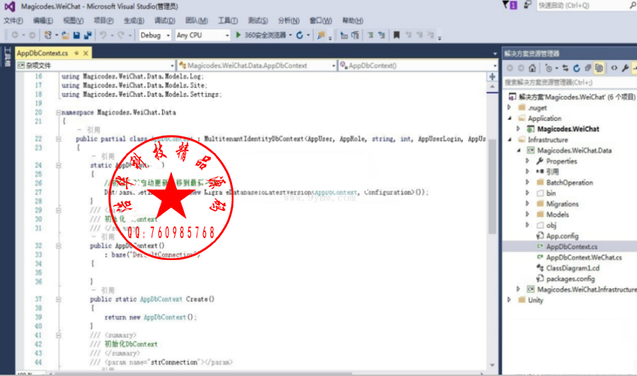This screenshot has height=376, width=637.
Task: Select packages.config in the tree
Action: 570,278
